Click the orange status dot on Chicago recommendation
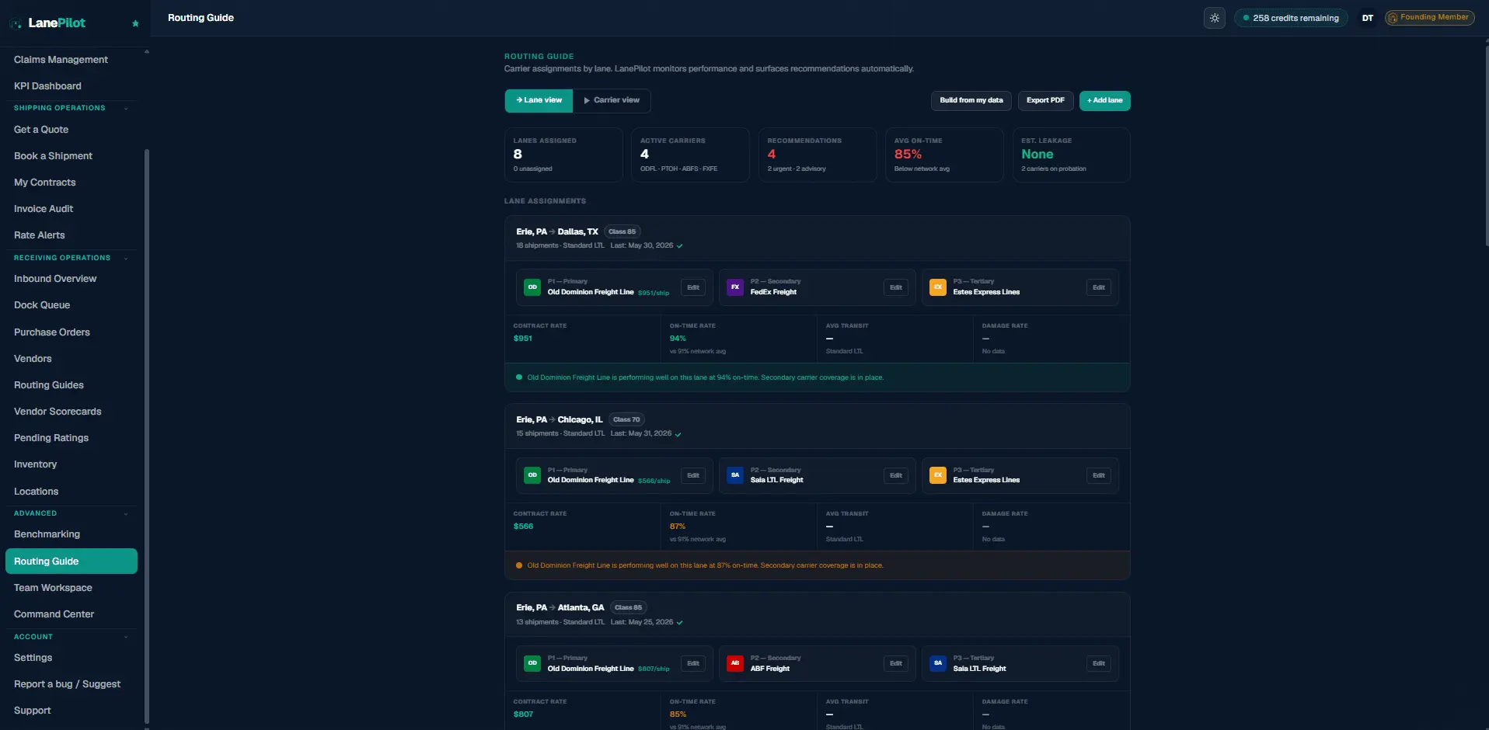1489x730 pixels. click(519, 565)
